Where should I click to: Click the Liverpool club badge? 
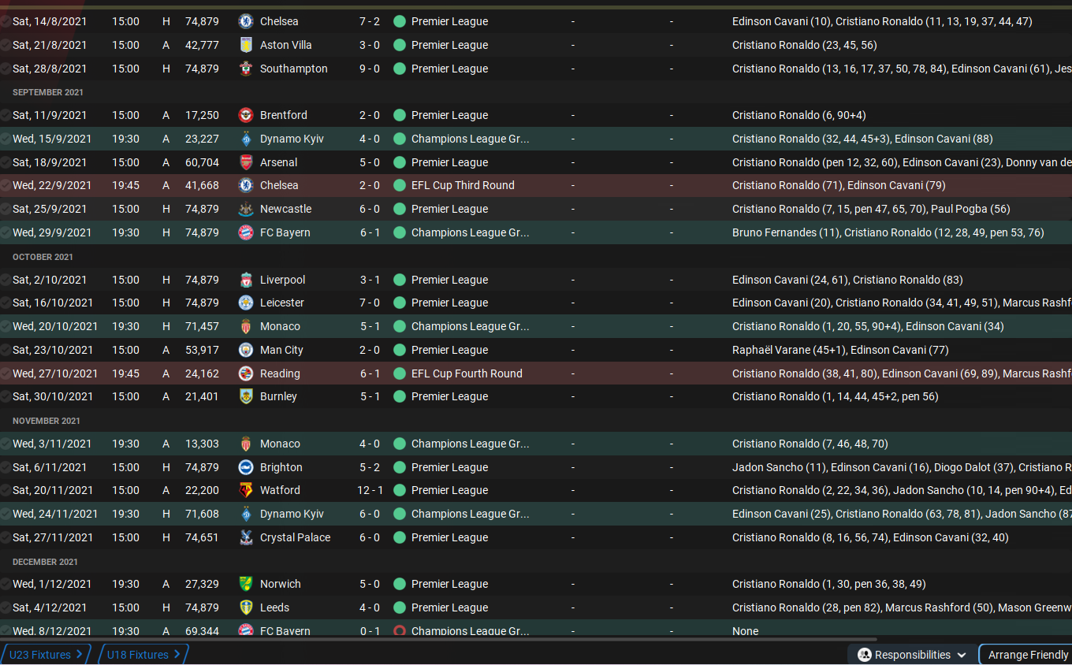(245, 280)
